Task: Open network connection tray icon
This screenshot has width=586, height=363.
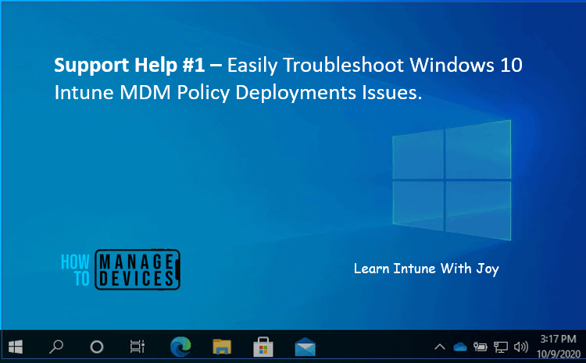Action: (500, 347)
